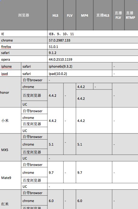The image size is (138, 209).
Task: Click 小米 MP4 4.4.2 cell
Action: [x=94, y=121]
